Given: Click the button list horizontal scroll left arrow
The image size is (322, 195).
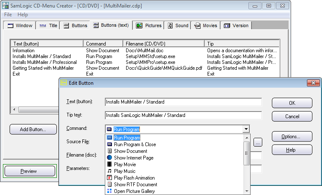Looking at the screenshot, I should [x=14, y=110].
